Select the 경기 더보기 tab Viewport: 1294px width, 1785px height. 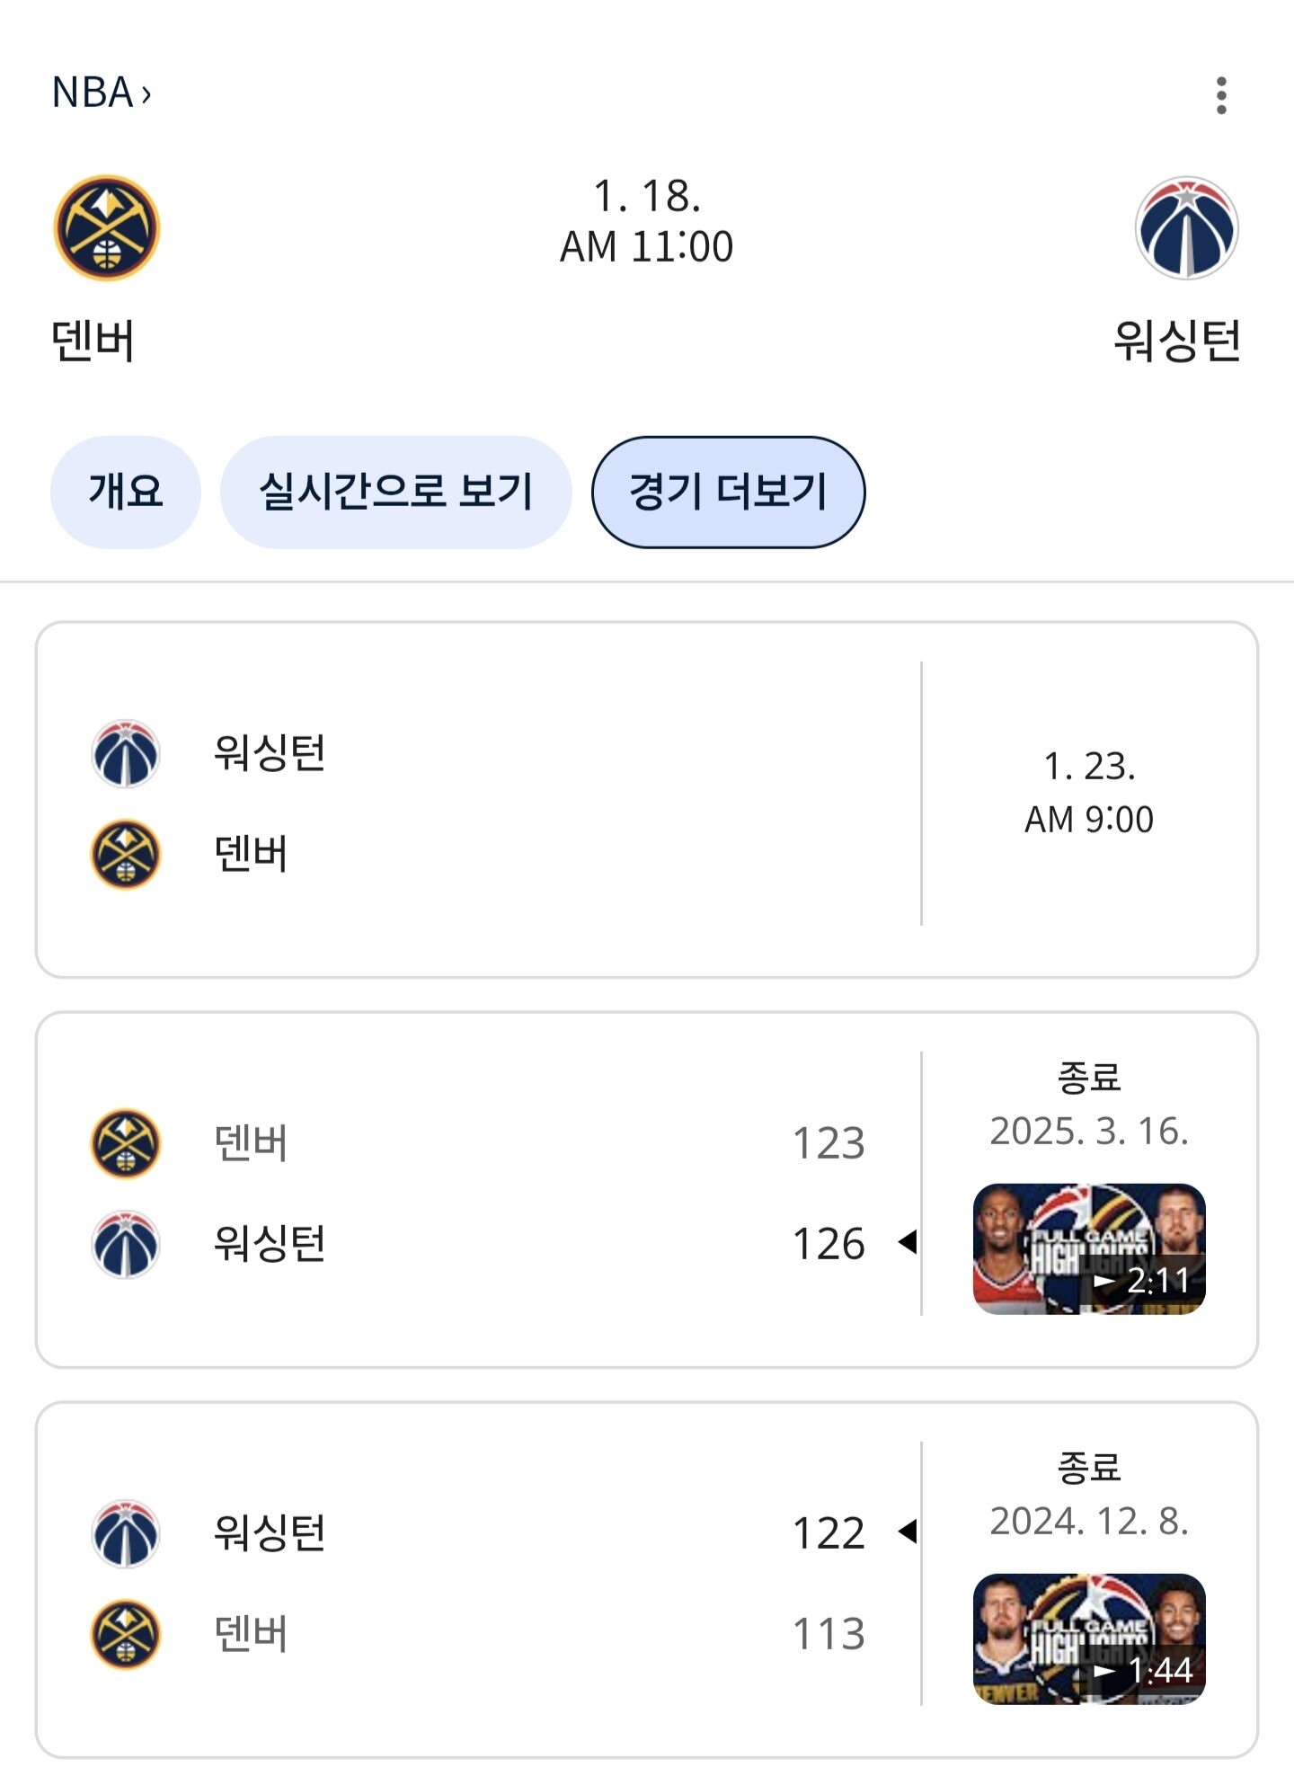coord(728,492)
